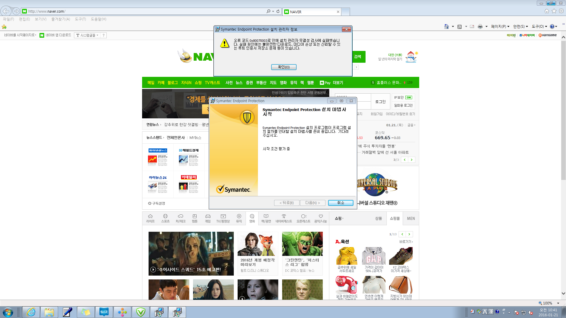Switch to the 쇼핑몰 shopping tab
566x318 pixels.
click(x=395, y=218)
